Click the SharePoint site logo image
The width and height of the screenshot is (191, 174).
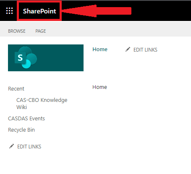[46, 58]
